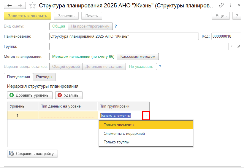Choose the Общая estimate type
The height and width of the screenshot is (168, 244).
pyautogui.click(x=58, y=26)
